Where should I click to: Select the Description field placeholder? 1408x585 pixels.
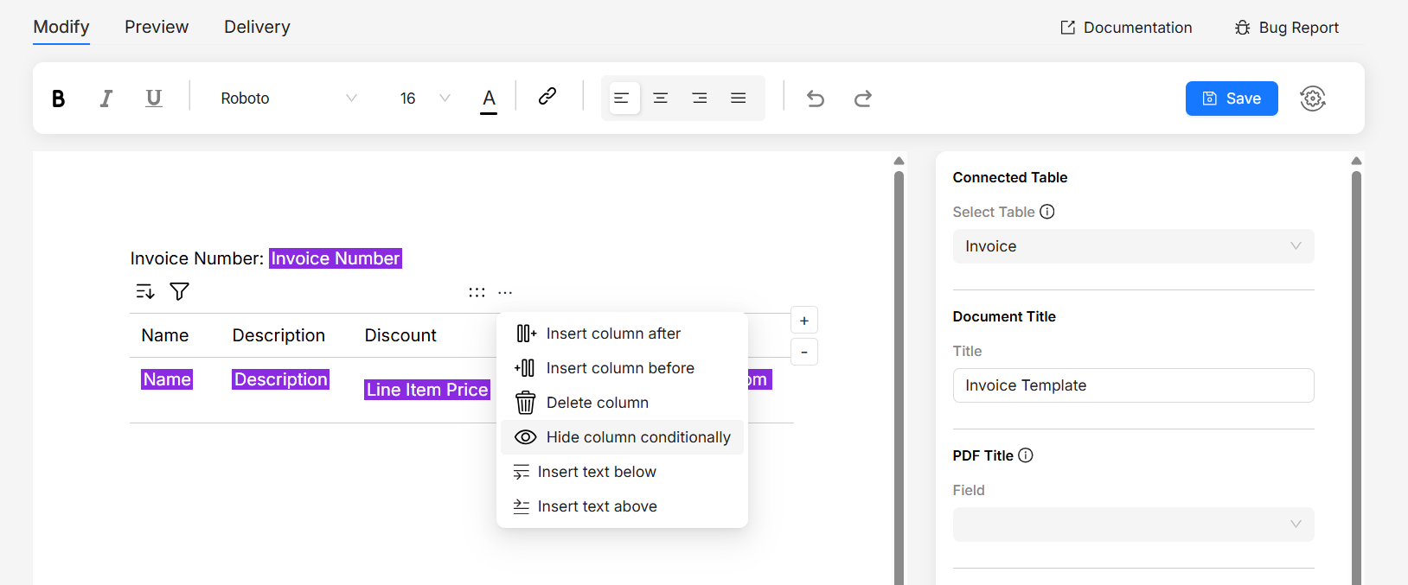(280, 379)
